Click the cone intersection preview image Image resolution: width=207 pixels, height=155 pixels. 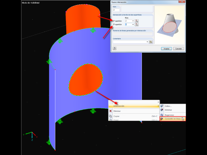click(169, 25)
